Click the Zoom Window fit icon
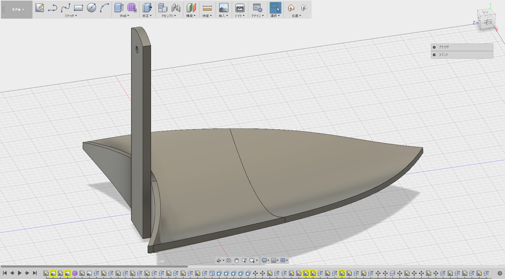Image resolution: width=505 pixels, height=279 pixels. pyautogui.click(x=252, y=260)
